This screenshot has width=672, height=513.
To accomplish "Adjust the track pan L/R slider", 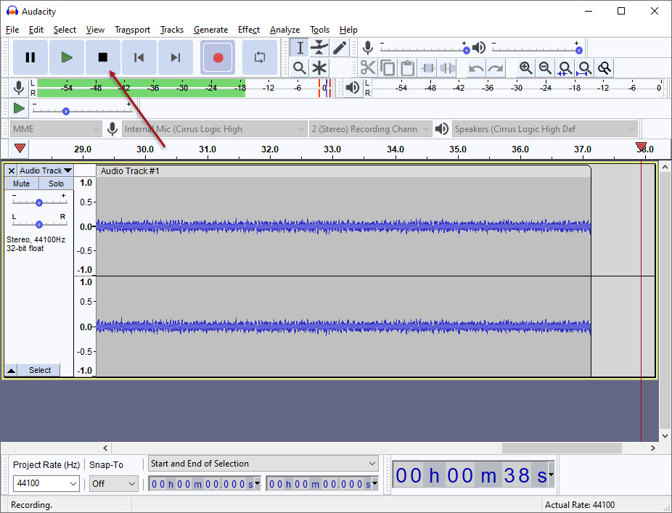I will click(39, 224).
